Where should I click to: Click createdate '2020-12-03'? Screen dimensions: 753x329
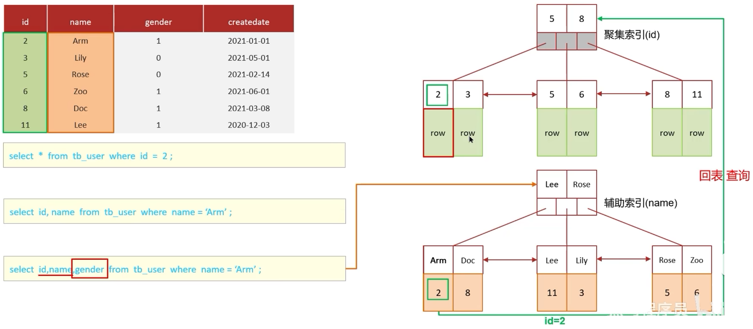pyautogui.click(x=249, y=125)
